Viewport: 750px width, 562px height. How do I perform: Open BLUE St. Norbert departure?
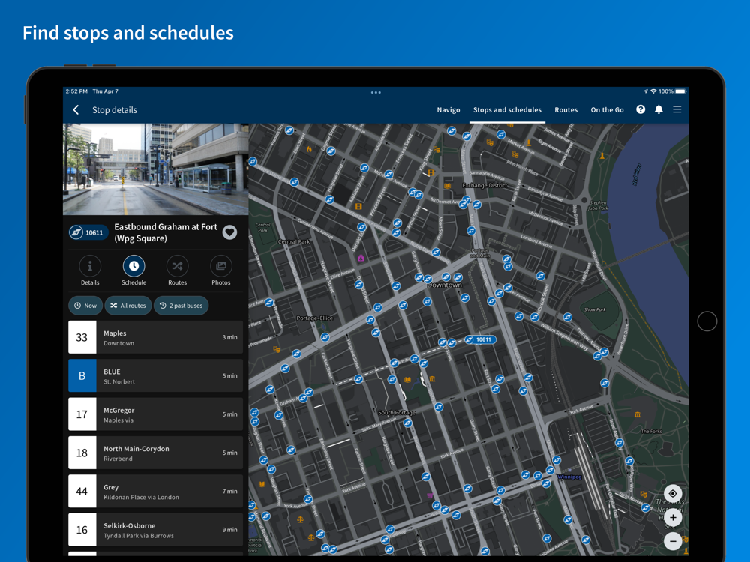tap(155, 376)
